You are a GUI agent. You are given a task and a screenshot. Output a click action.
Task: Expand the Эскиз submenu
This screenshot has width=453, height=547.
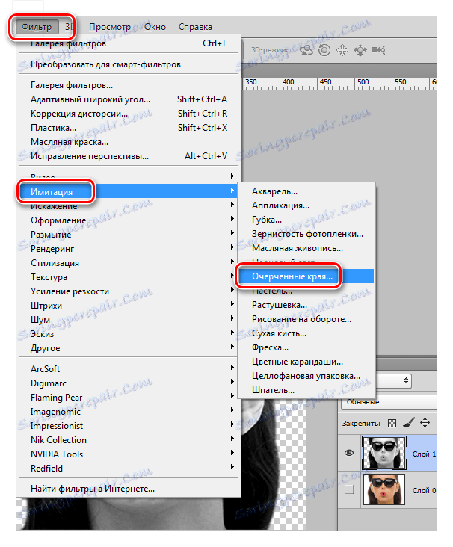pyautogui.click(x=129, y=334)
